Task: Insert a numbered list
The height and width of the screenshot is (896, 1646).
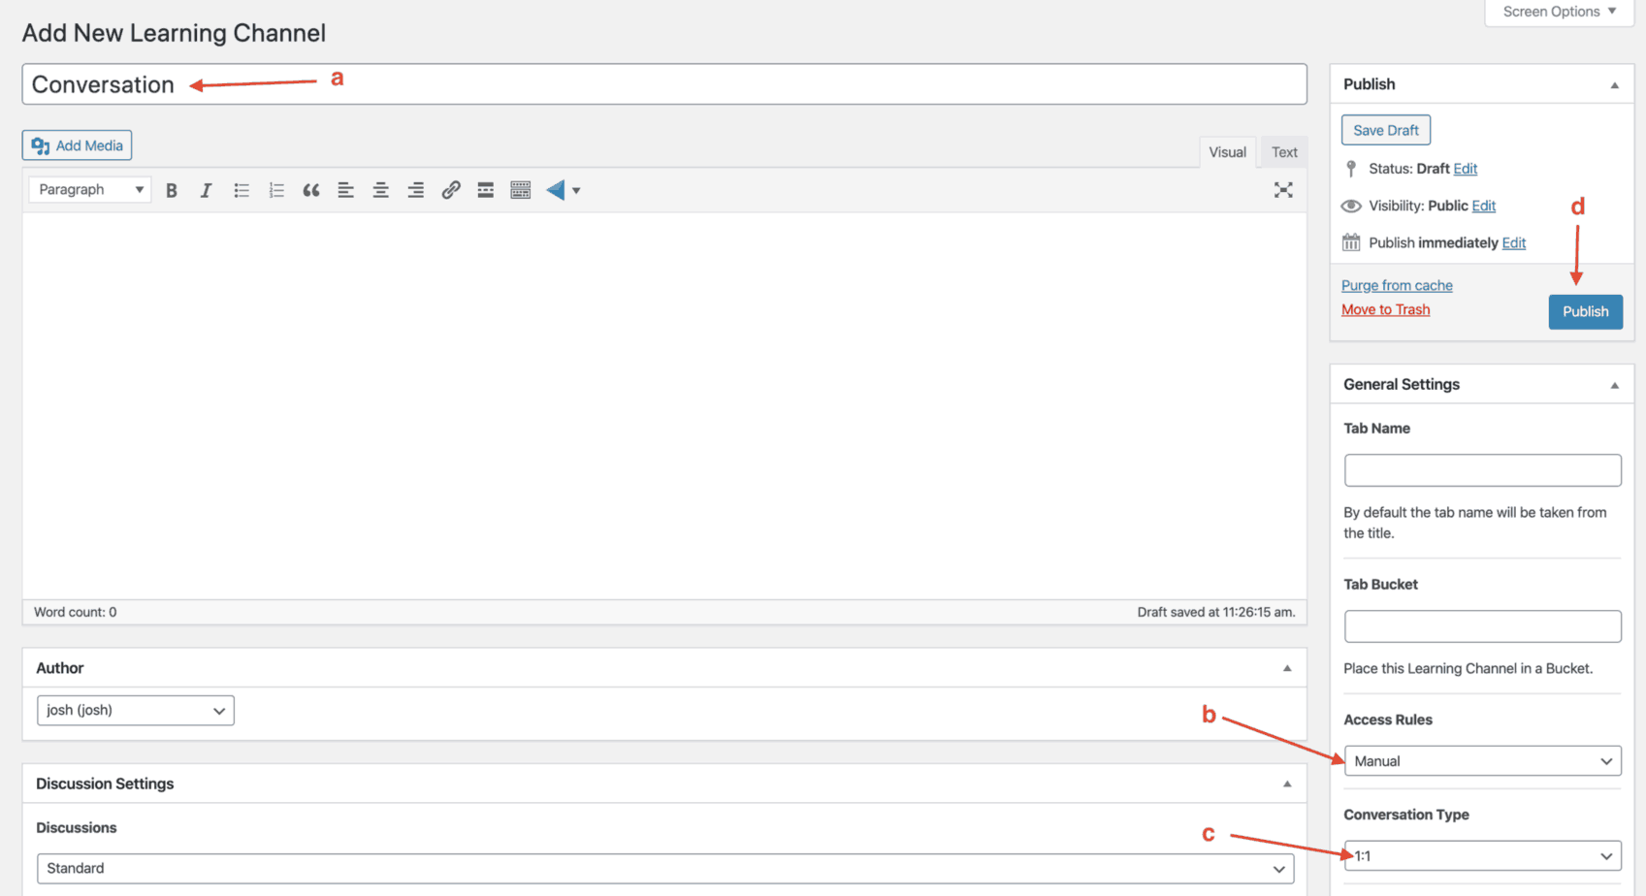Action: (276, 190)
